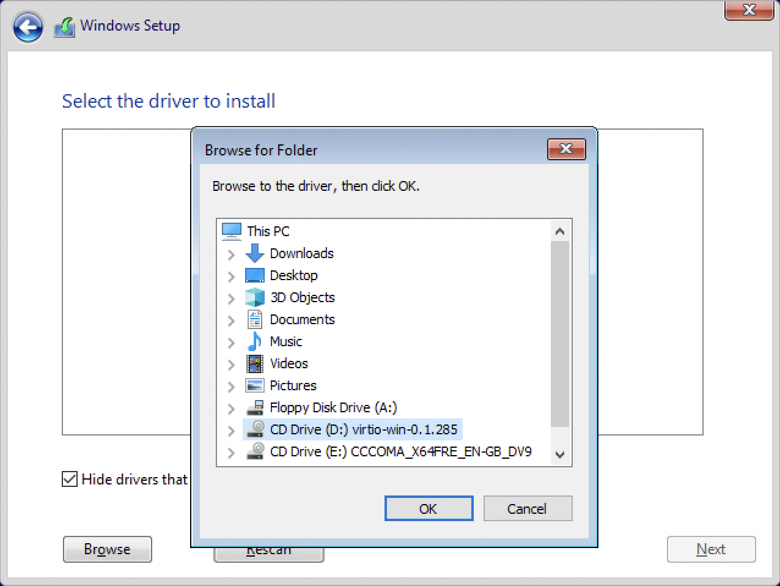Expand the Floppy Disk Drive (A:) node
This screenshot has height=586, width=780.
pos(231,408)
